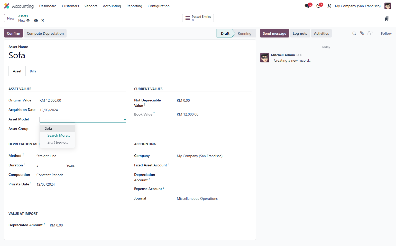Follow this asset record
This screenshot has width=396, height=246.
386,33
